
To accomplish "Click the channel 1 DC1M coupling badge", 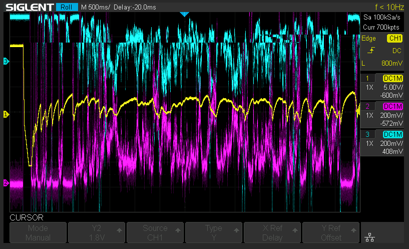I will coord(393,78).
